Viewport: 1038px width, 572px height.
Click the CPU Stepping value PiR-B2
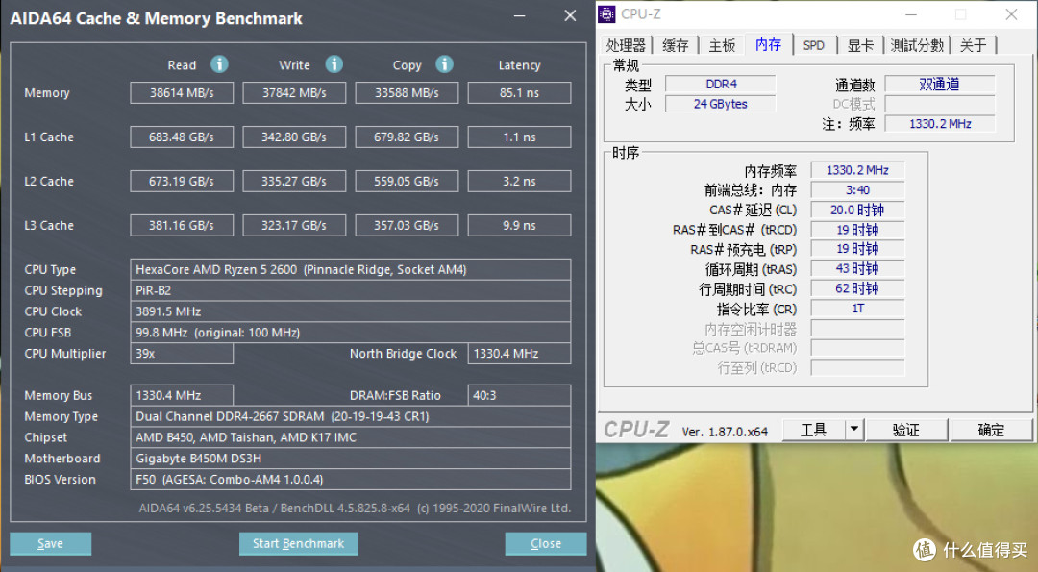350,290
